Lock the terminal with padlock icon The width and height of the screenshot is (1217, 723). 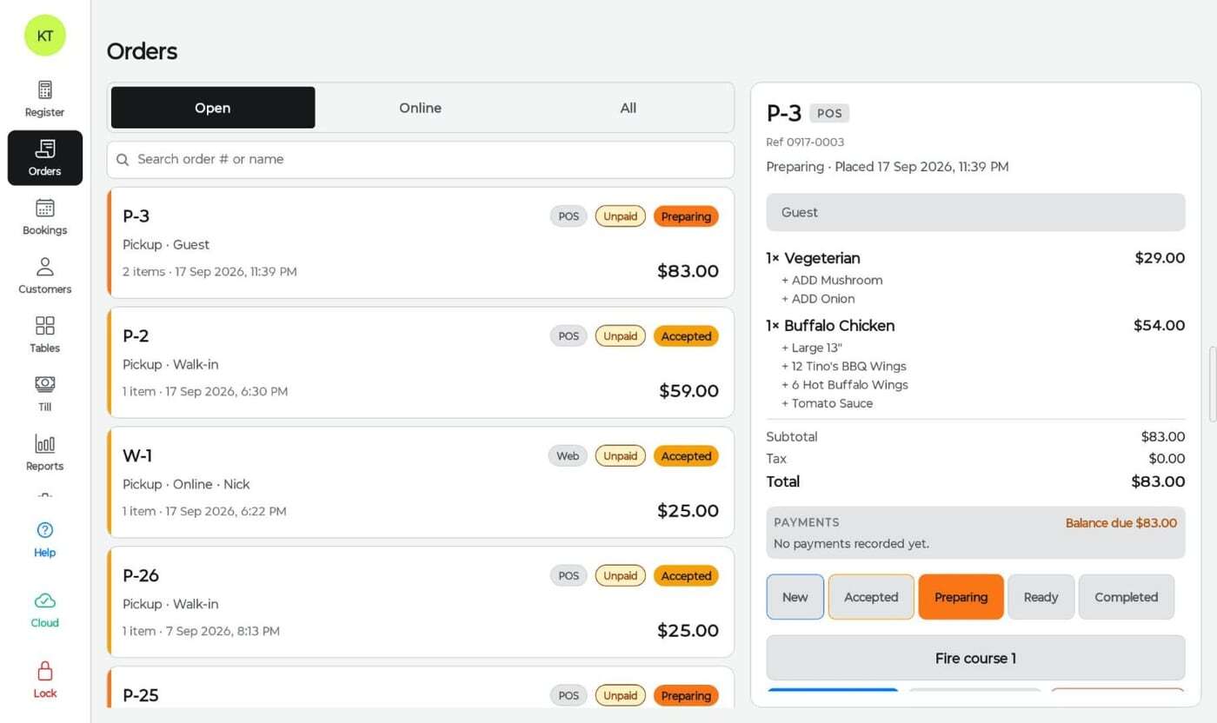(45, 671)
